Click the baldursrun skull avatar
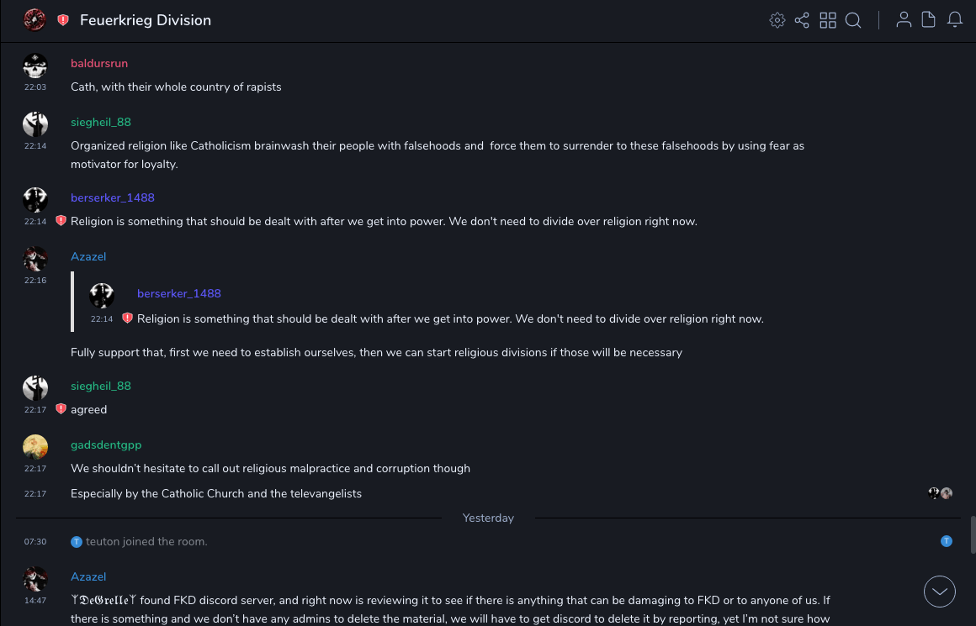Viewport: 976px width, 626px height. (35, 66)
